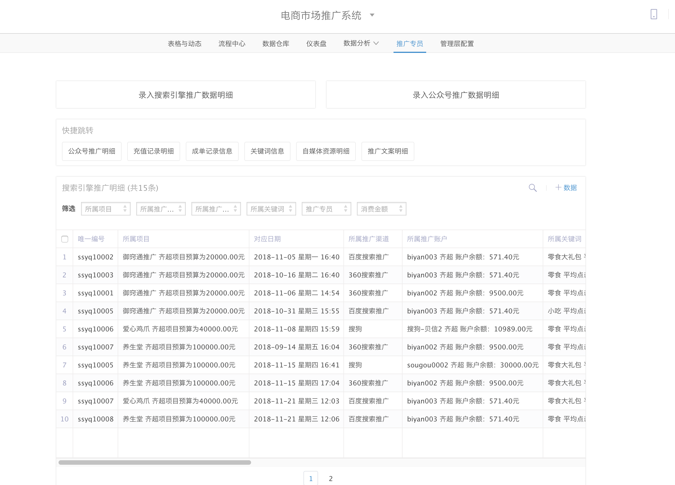Click the 所属关键词 column header

tap(564, 239)
